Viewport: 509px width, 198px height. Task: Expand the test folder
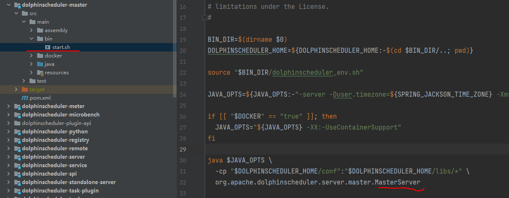24,81
